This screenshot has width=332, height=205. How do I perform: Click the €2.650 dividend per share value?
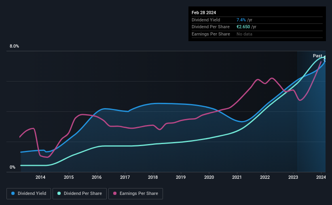pos(245,27)
